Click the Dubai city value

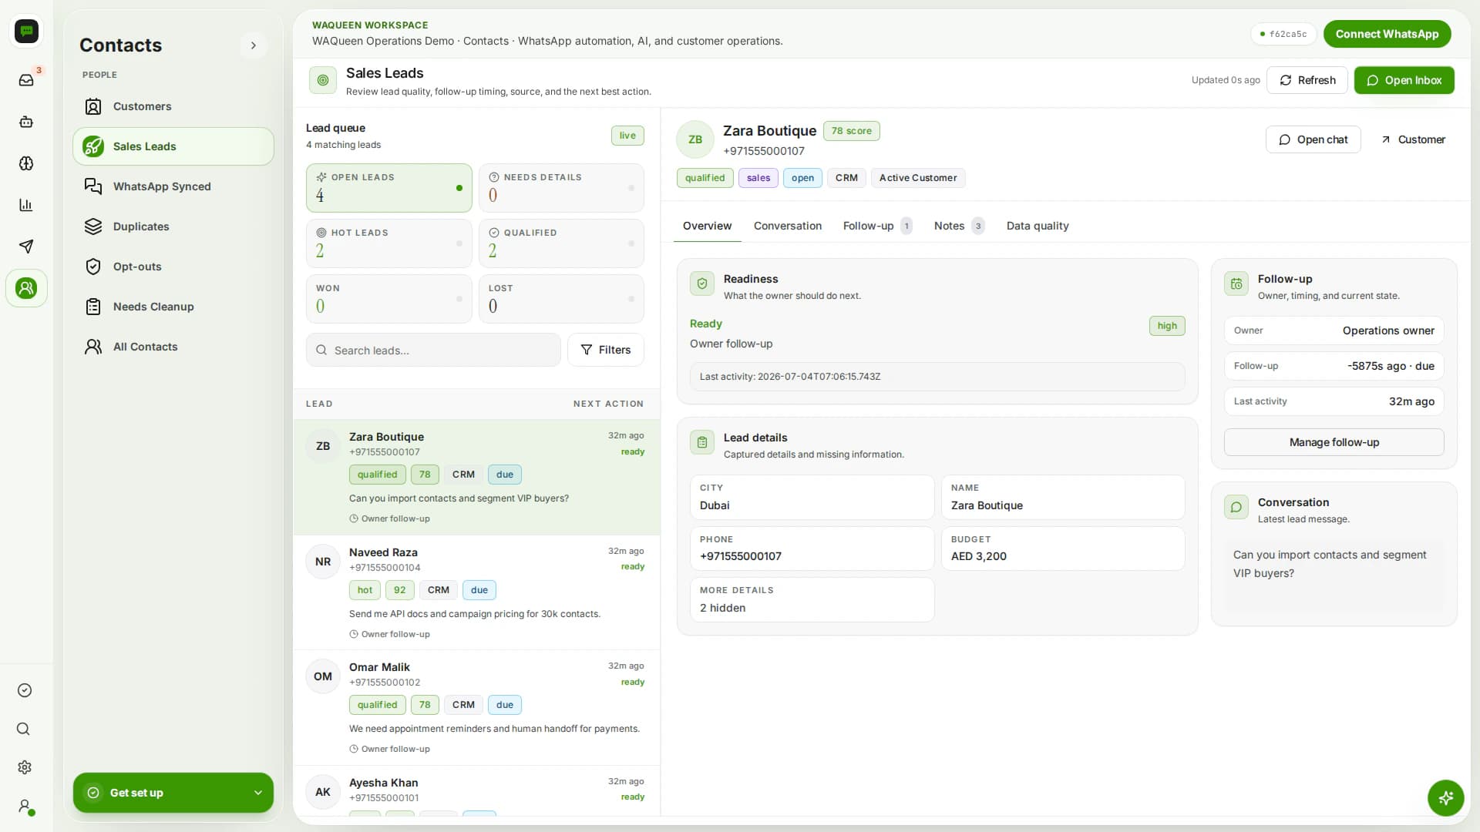point(715,505)
